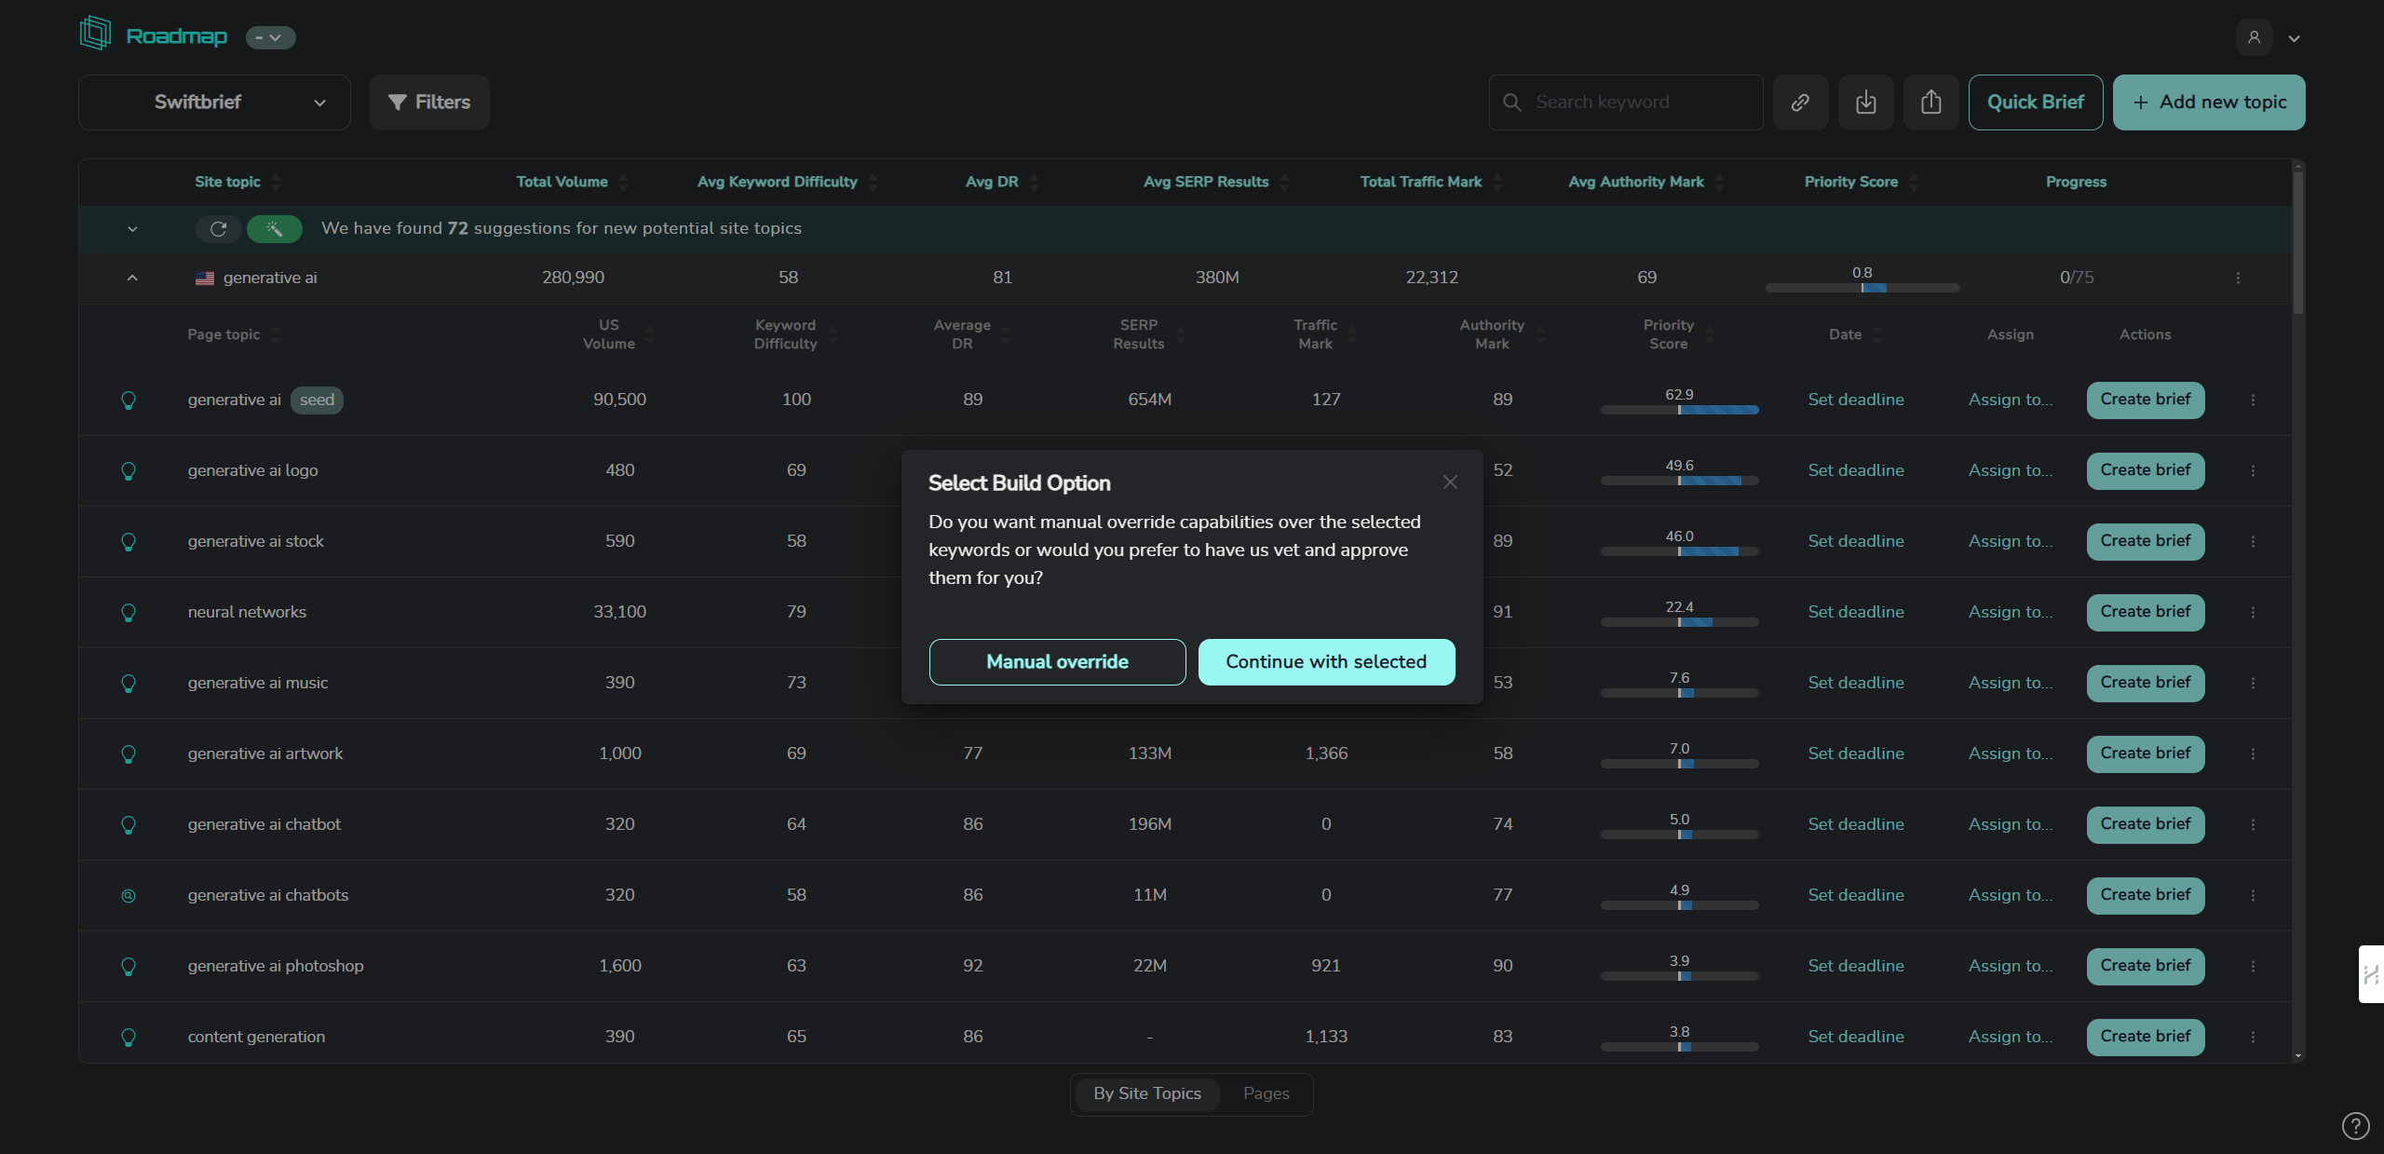
Task: Open row menu for generative ai seed row
Action: (2253, 400)
